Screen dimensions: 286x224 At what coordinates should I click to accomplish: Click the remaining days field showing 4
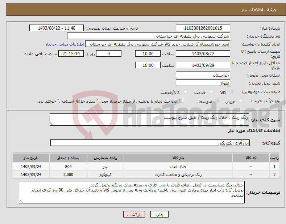[109, 53]
